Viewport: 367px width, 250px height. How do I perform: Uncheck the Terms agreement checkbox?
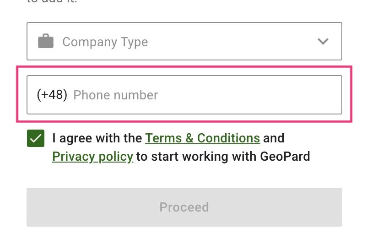pos(36,138)
